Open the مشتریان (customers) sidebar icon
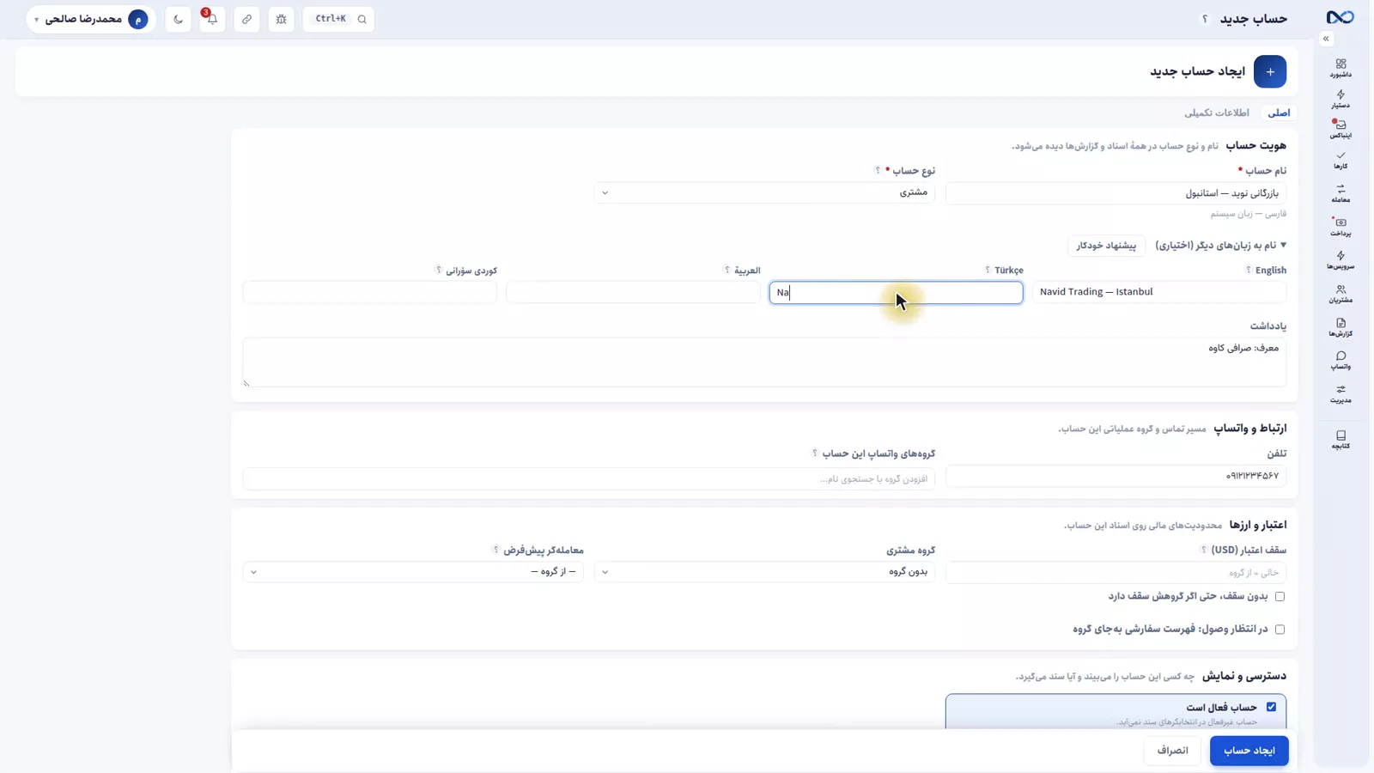 point(1341,294)
